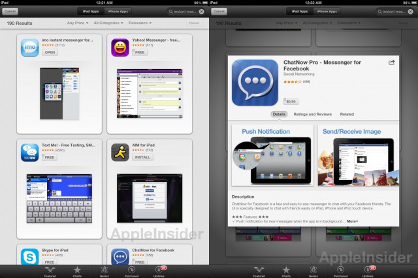Image resolution: width=418 pixels, height=278 pixels.
Task: Open the Yahoo! Messenger smiley app icon
Action: click(120, 48)
